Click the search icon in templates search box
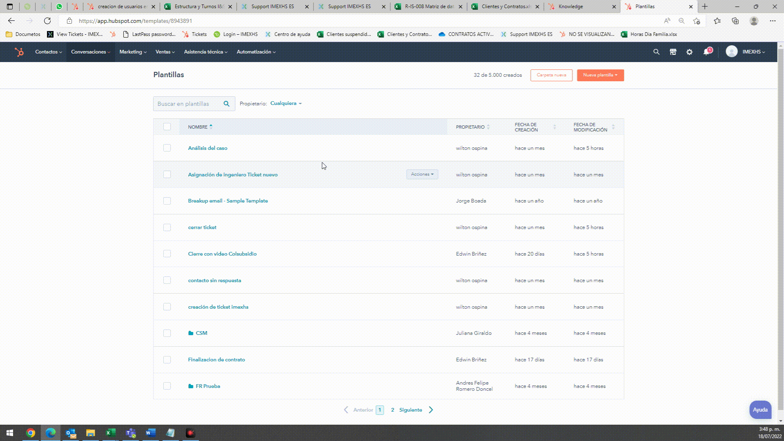This screenshot has width=784, height=441. tap(227, 104)
